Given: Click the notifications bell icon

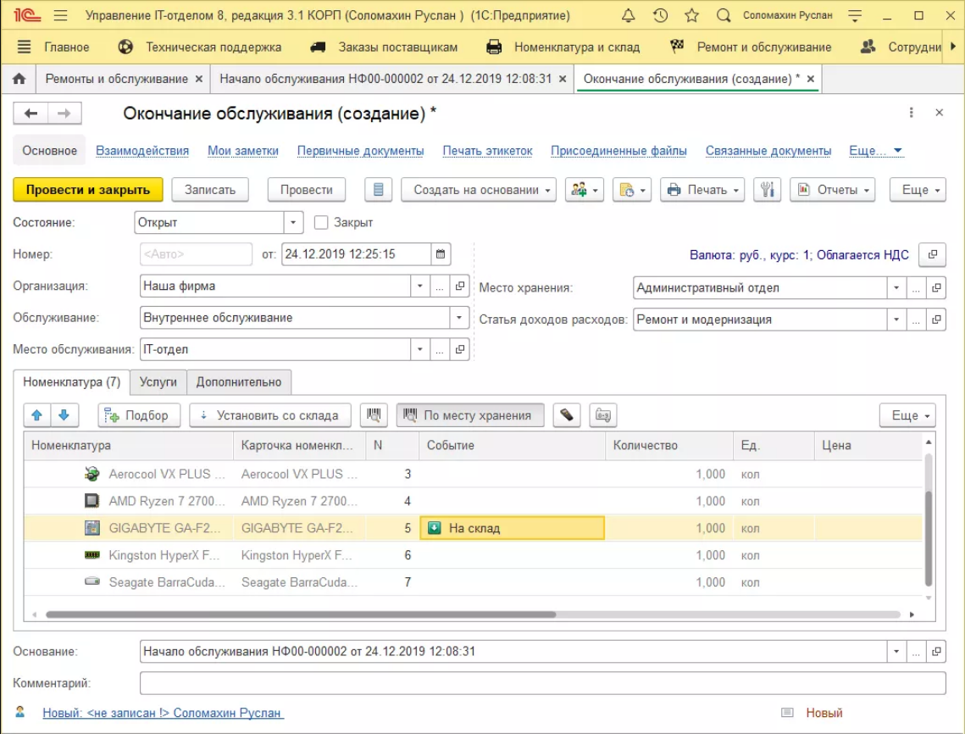Looking at the screenshot, I should click(628, 16).
